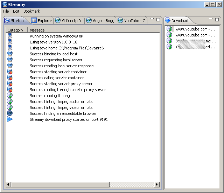
Task: Click the horizontal scrollbar right arrow
Action: (157, 185)
